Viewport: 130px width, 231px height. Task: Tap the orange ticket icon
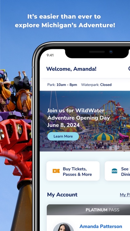[56, 171]
